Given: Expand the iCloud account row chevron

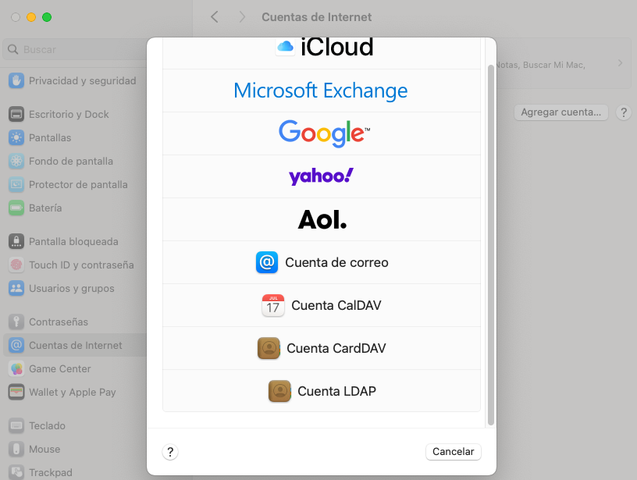Looking at the screenshot, I should [620, 63].
